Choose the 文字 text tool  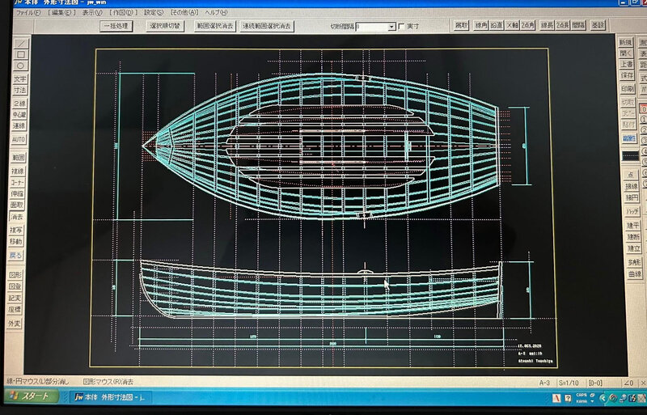pyautogui.click(x=19, y=78)
